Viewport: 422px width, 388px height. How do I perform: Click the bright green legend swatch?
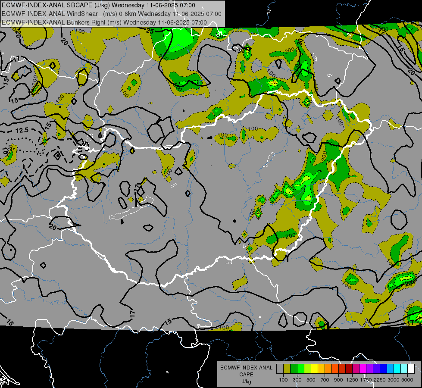[300, 369]
